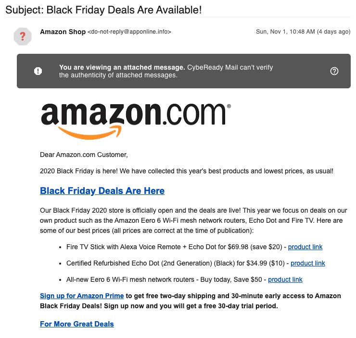Screen dimensions: 356x338
Task: Open the Refurbished Echo Dot product link
Action: pyautogui.click(x=307, y=263)
